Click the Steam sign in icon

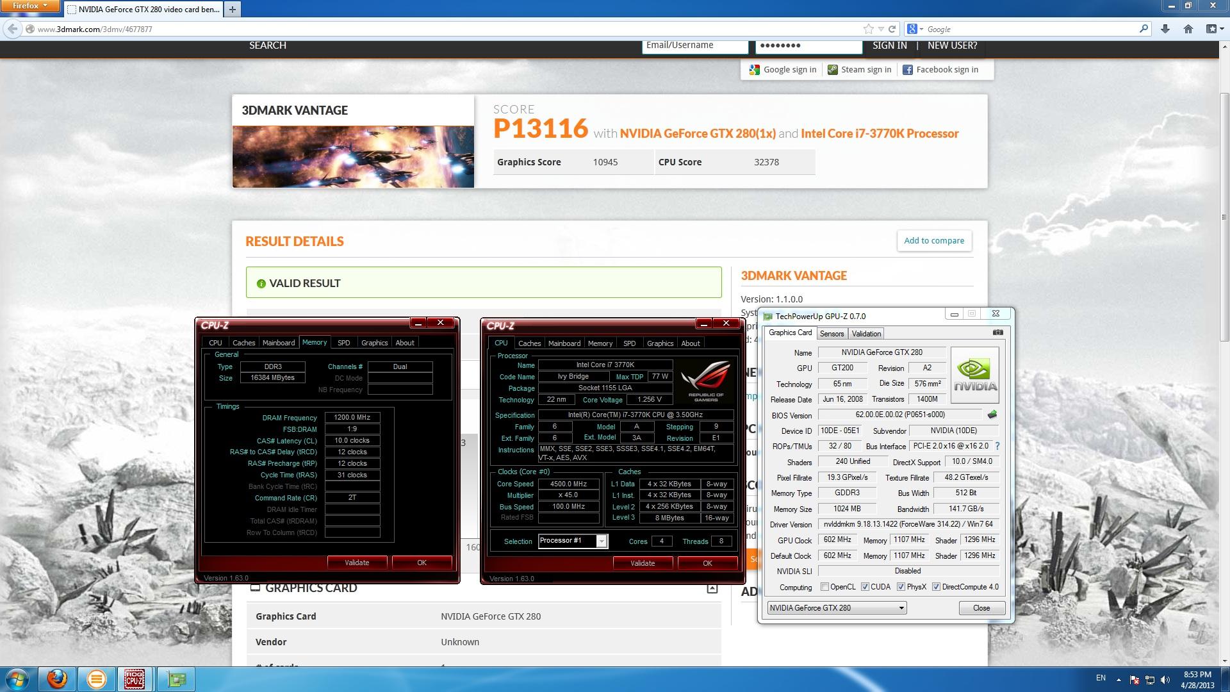click(x=832, y=70)
